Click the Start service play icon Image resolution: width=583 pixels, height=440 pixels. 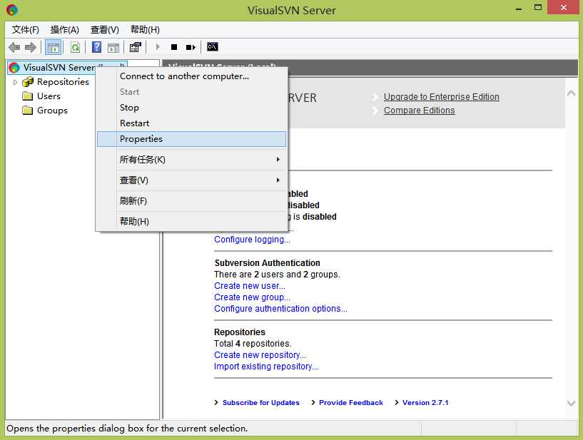(x=158, y=47)
